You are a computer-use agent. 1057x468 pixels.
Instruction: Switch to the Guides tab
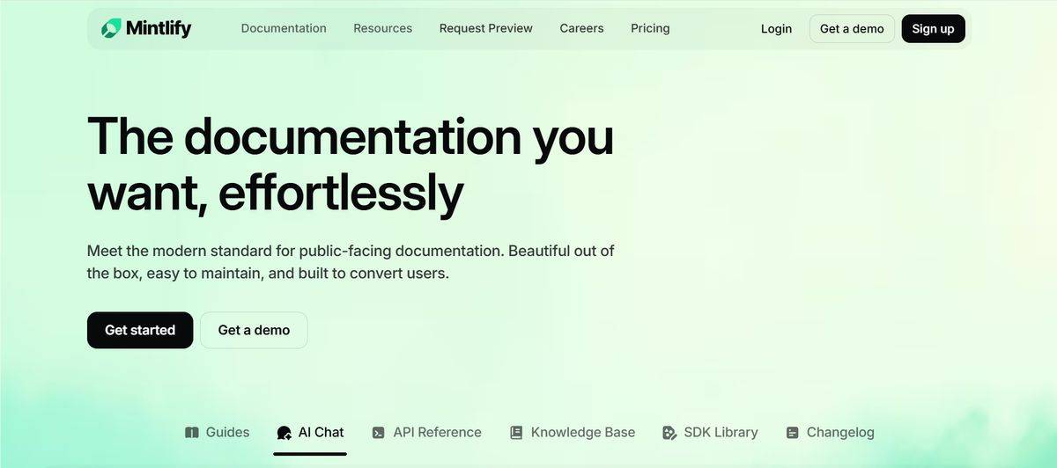218,432
